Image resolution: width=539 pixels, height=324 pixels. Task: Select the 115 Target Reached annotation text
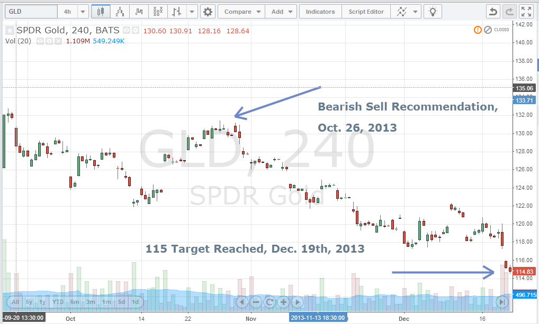[255, 249]
